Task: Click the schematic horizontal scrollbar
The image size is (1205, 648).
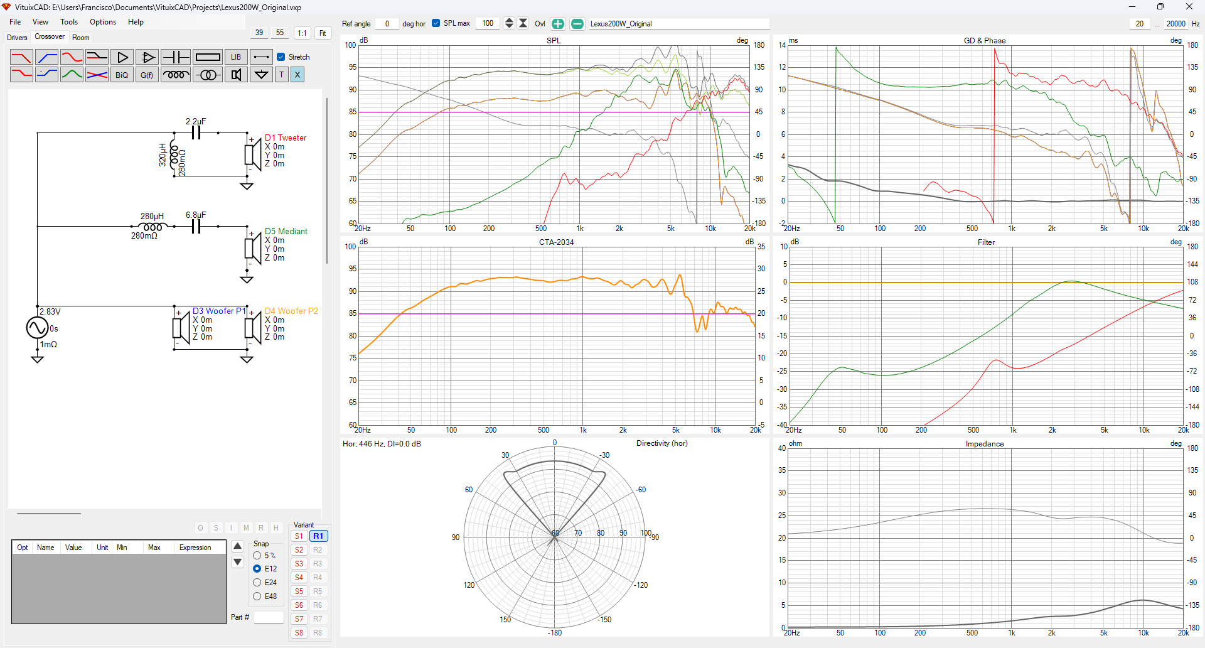Action: tap(49, 514)
